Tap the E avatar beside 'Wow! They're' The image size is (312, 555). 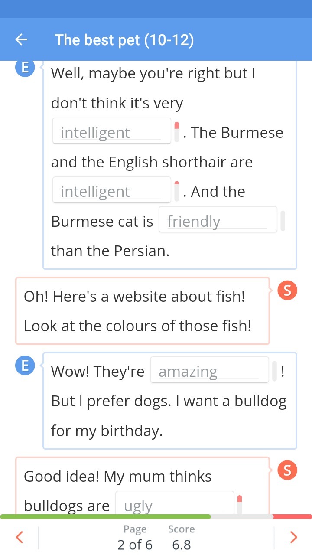click(25, 366)
